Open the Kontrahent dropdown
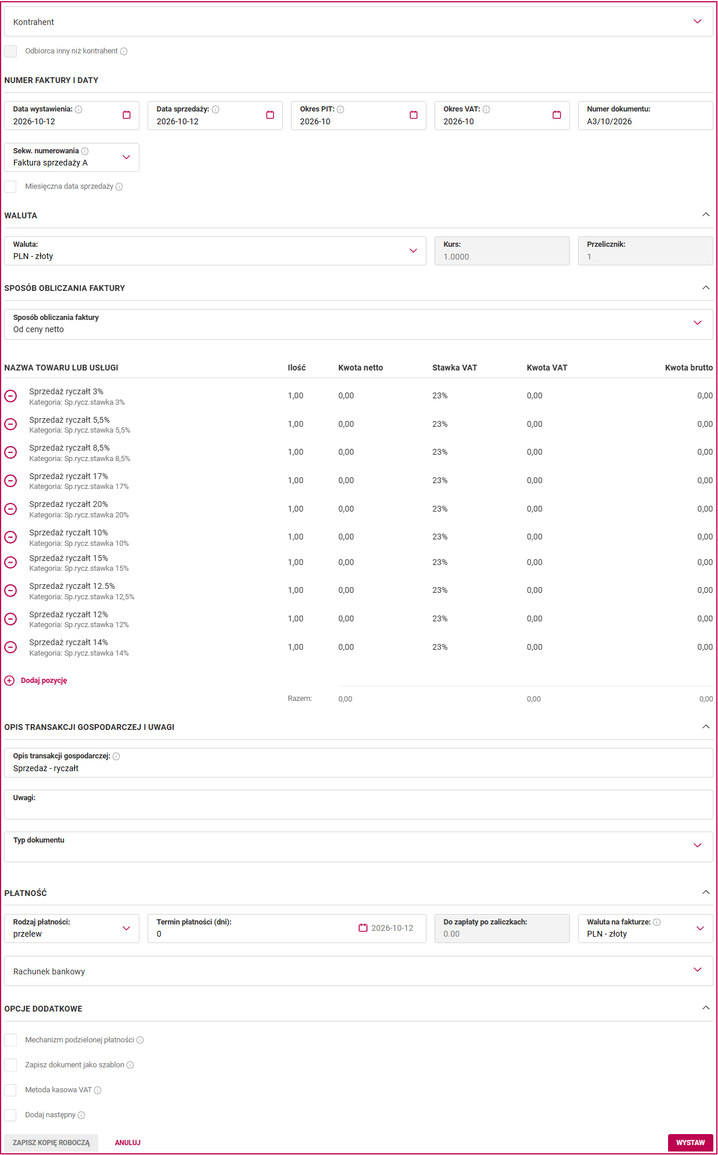Viewport: 718px width, 1155px height. click(x=358, y=21)
